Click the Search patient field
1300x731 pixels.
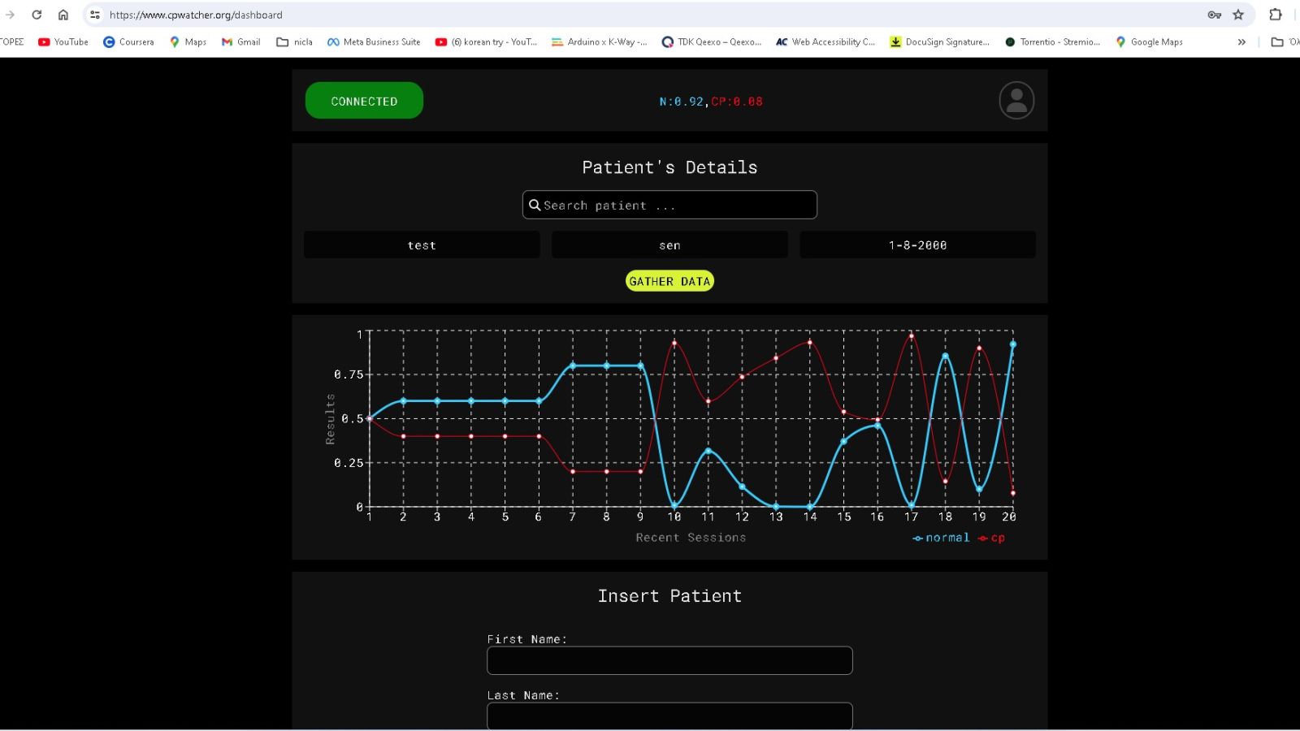(x=669, y=205)
